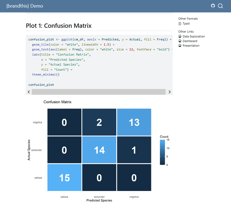
Task: Click the Plot 1: Confusion Matrix heading
Action: [x=59, y=26]
